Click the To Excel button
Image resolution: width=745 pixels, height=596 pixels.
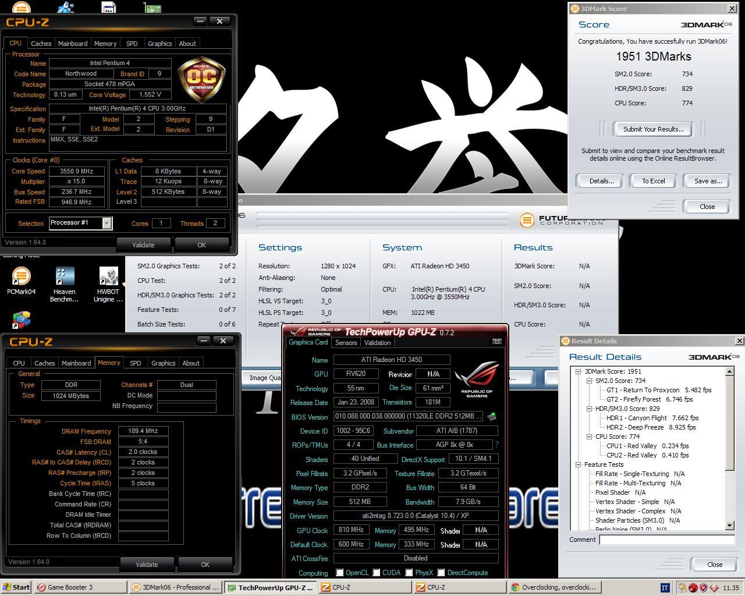(653, 181)
